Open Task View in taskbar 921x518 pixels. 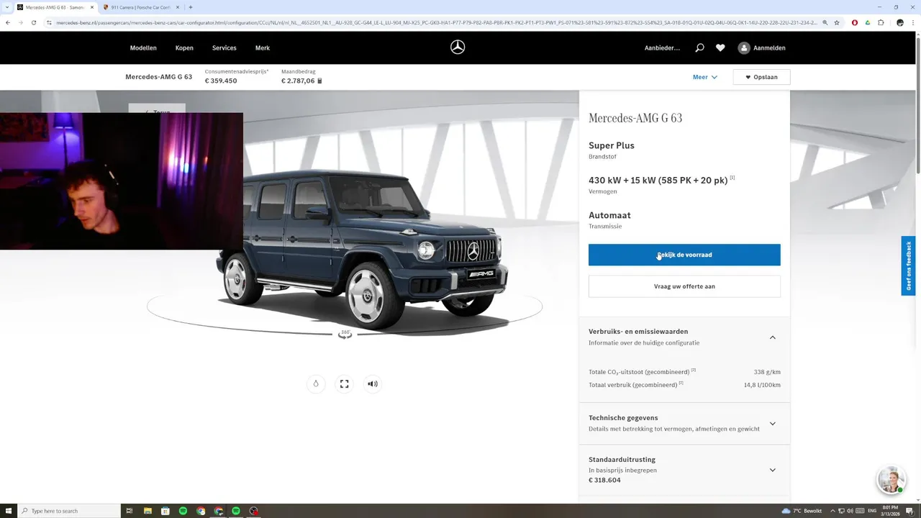(x=130, y=511)
